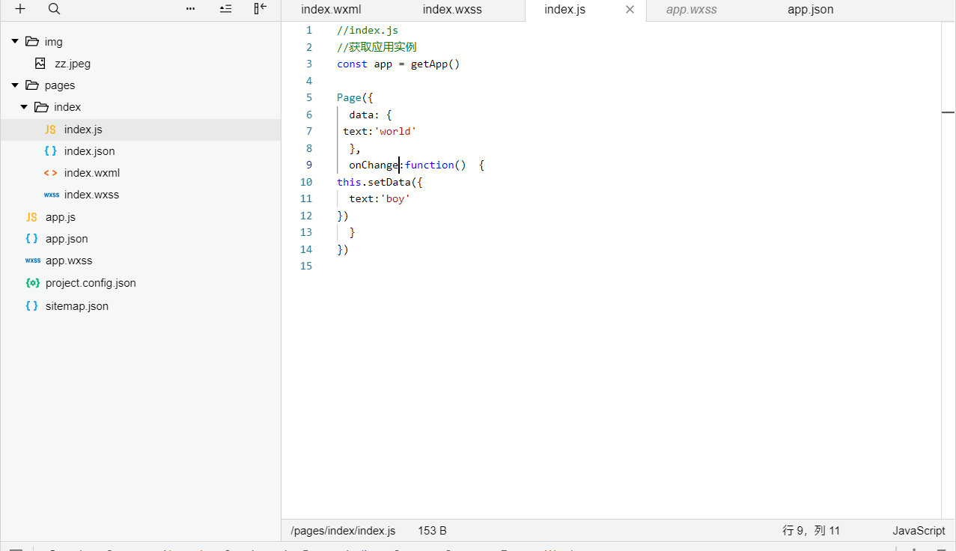Screen dimensions: 956x551
Task: Click the image icon of zz.jpeg
Action: click(x=40, y=64)
